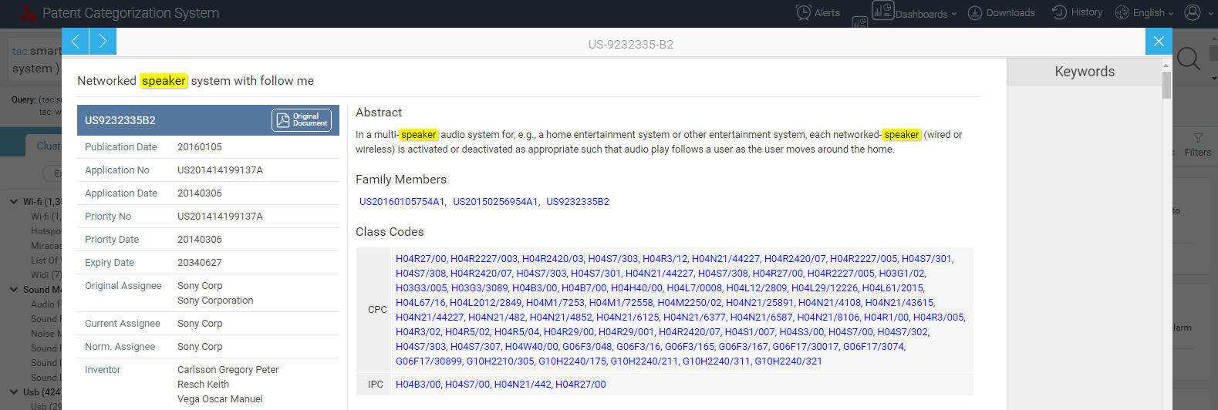Viewport: 1218px width, 410px height.
Task: Click the Downloads icon in header
Action: click(975, 13)
